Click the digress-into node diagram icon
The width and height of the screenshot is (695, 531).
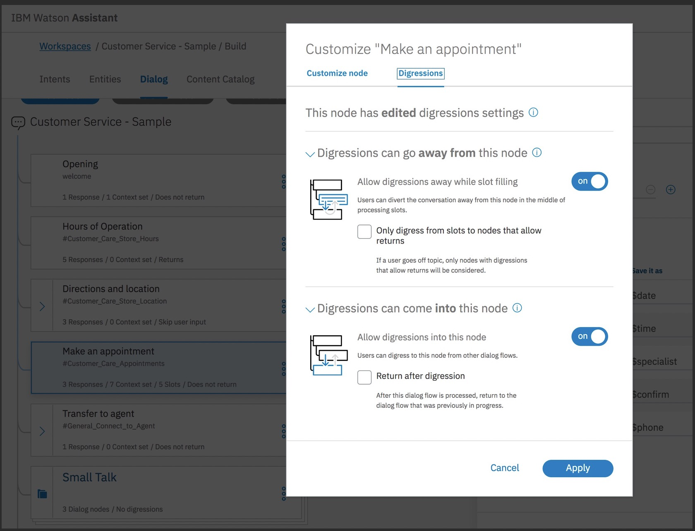click(329, 355)
